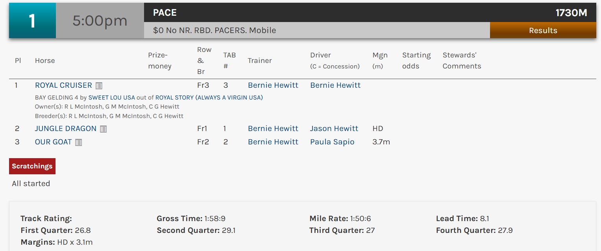Click the red Scratchings label
The width and height of the screenshot is (601, 251).
pyautogui.click(x=32, y=166)
